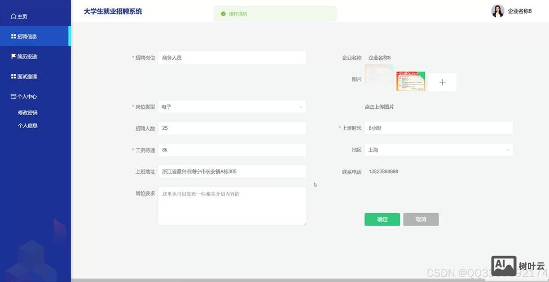Click the 招聘人数 input field showing 25
Image resolution: width=549 pixels, height=282 pixels.
tap(232, 128)
